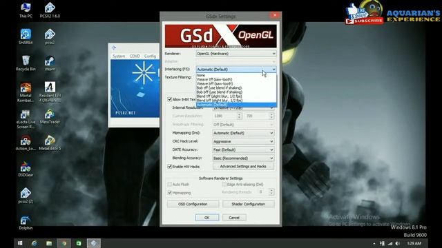The height and width of the screenshot is (248, 442).
Task: Select Resident Evil 4 Ultimate shortcut
Action: click(50, 92)
